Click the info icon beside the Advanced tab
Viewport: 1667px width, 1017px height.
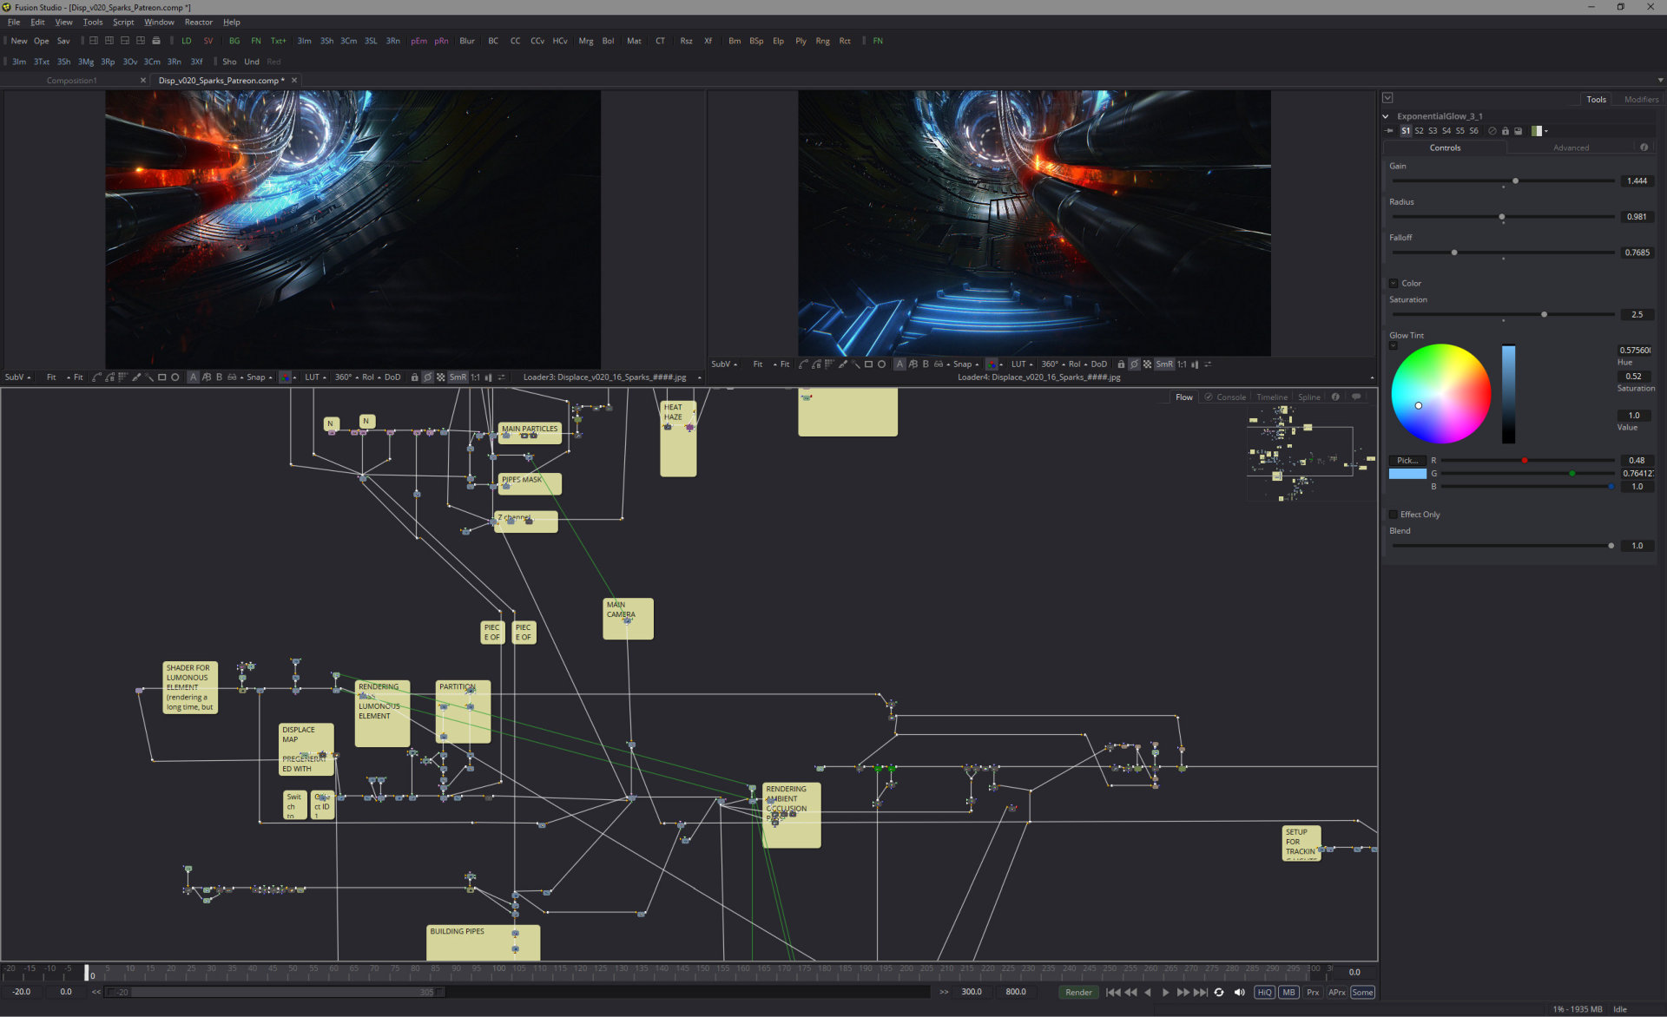click(x=1644, y=148)
